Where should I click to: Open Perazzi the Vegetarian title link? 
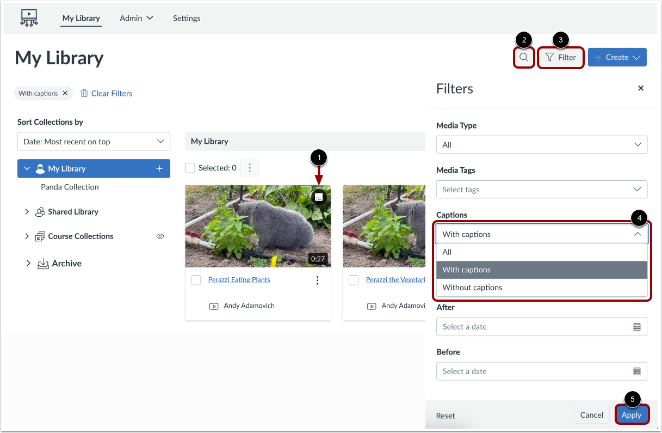[395, 280]
